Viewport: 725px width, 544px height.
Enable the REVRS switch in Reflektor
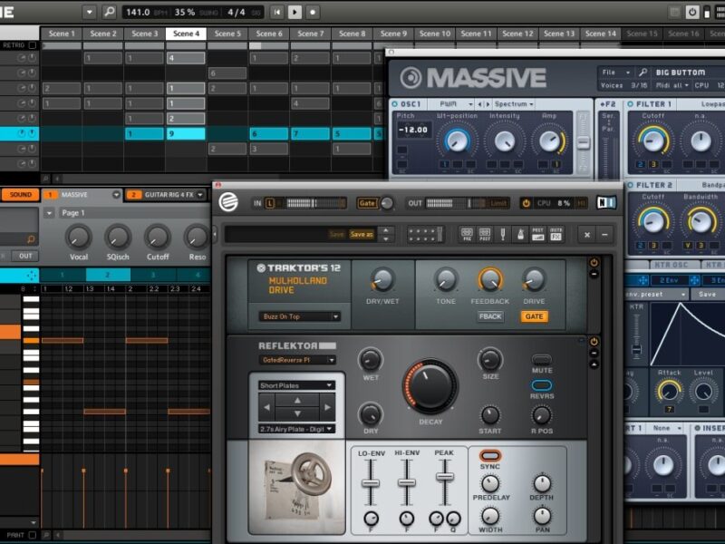[542, 384]
